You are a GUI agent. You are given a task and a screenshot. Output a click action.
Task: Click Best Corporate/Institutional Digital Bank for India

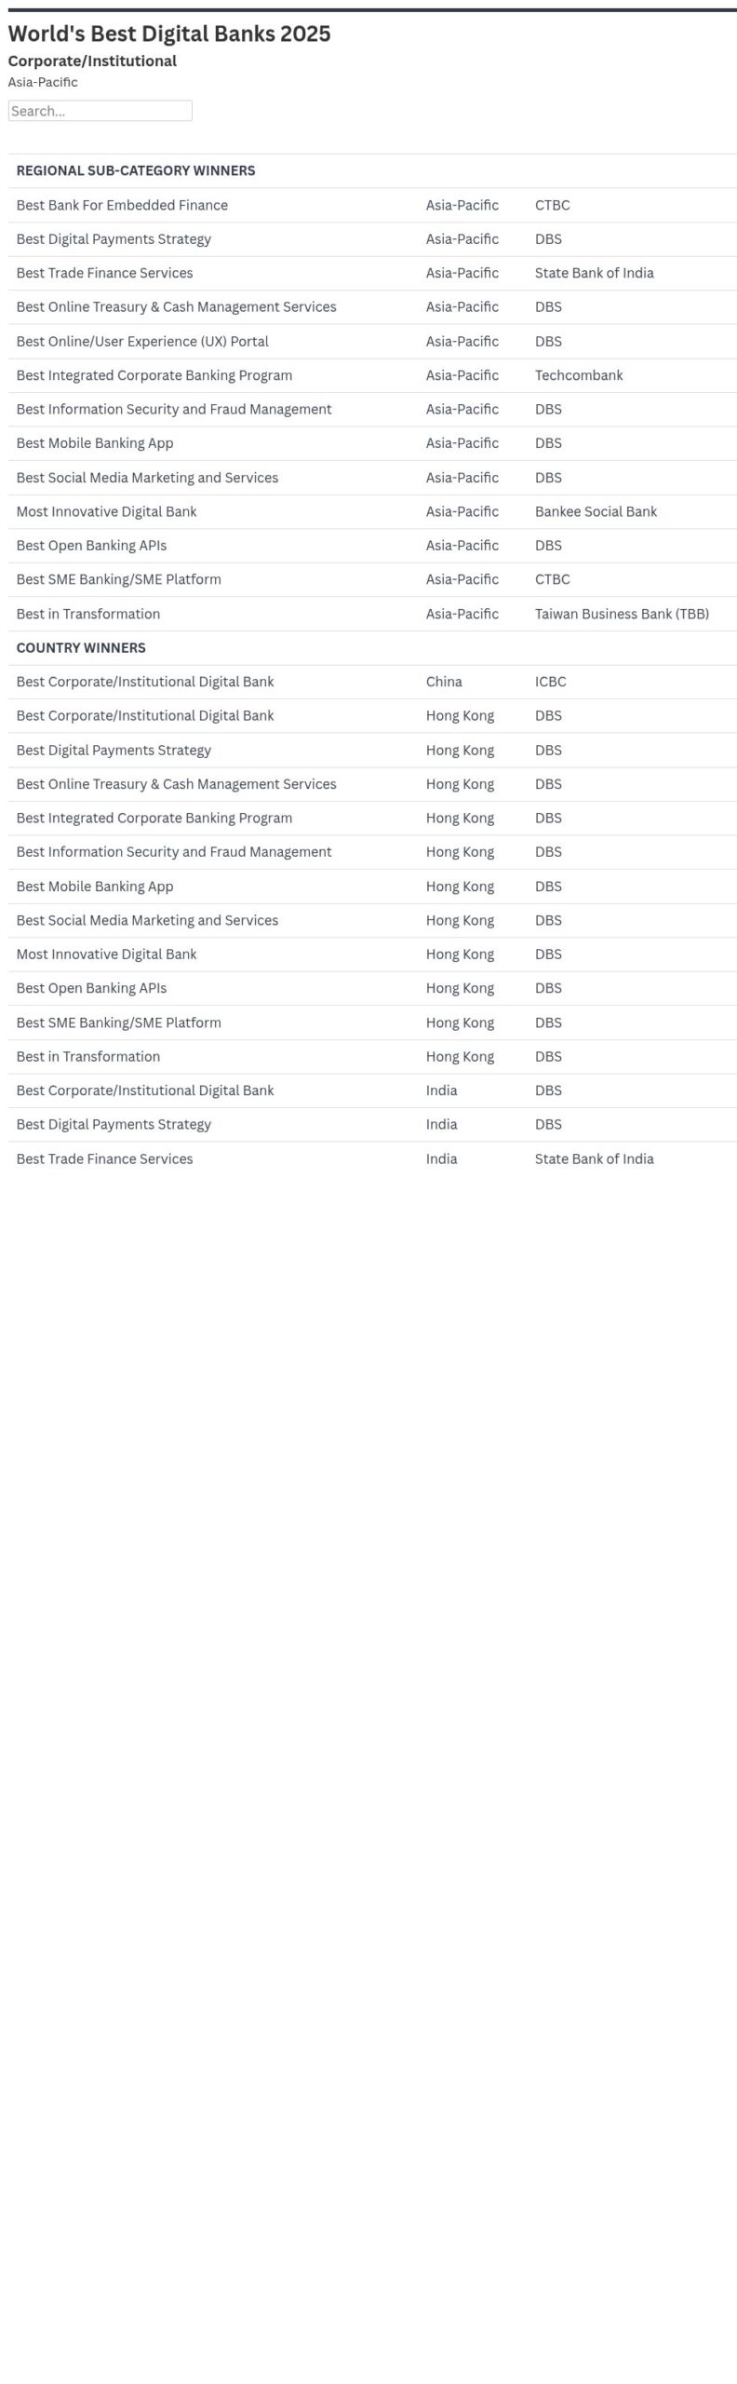click(x=145, y=1090)
